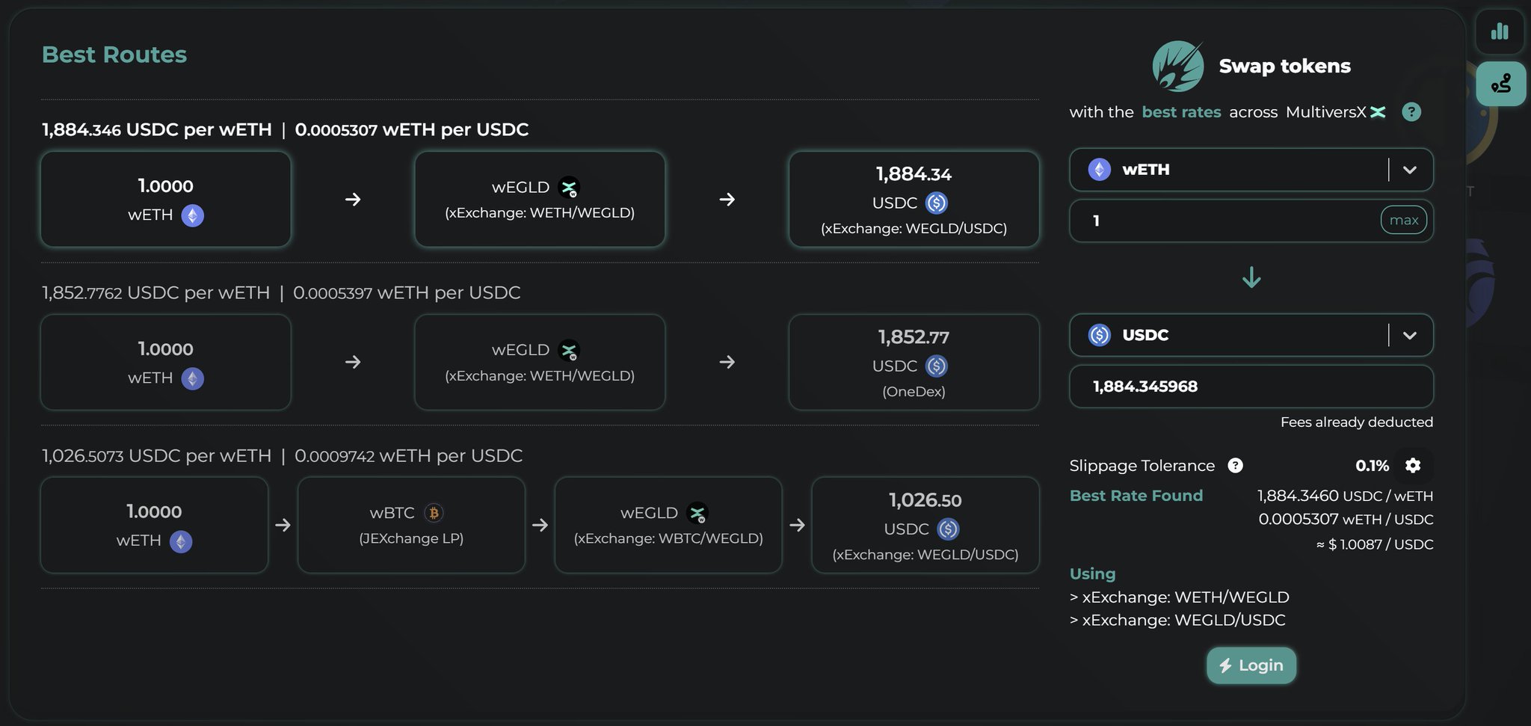Click USDC icon in 1,026.50 result card
The height and width of the screenshot is (726, 1531).
coord(948,529)
